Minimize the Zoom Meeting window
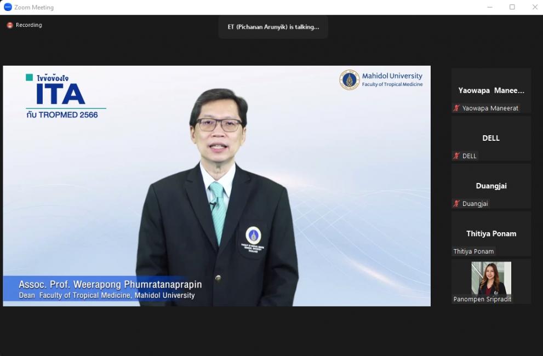This screenshot has height=356, width=543. 490,7
